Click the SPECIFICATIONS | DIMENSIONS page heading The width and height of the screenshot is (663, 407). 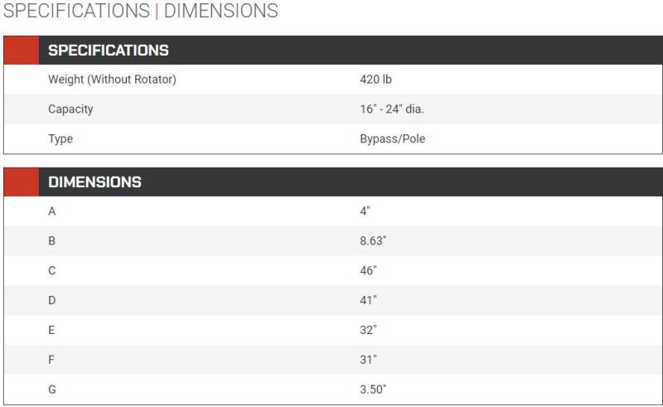(140, 10)
